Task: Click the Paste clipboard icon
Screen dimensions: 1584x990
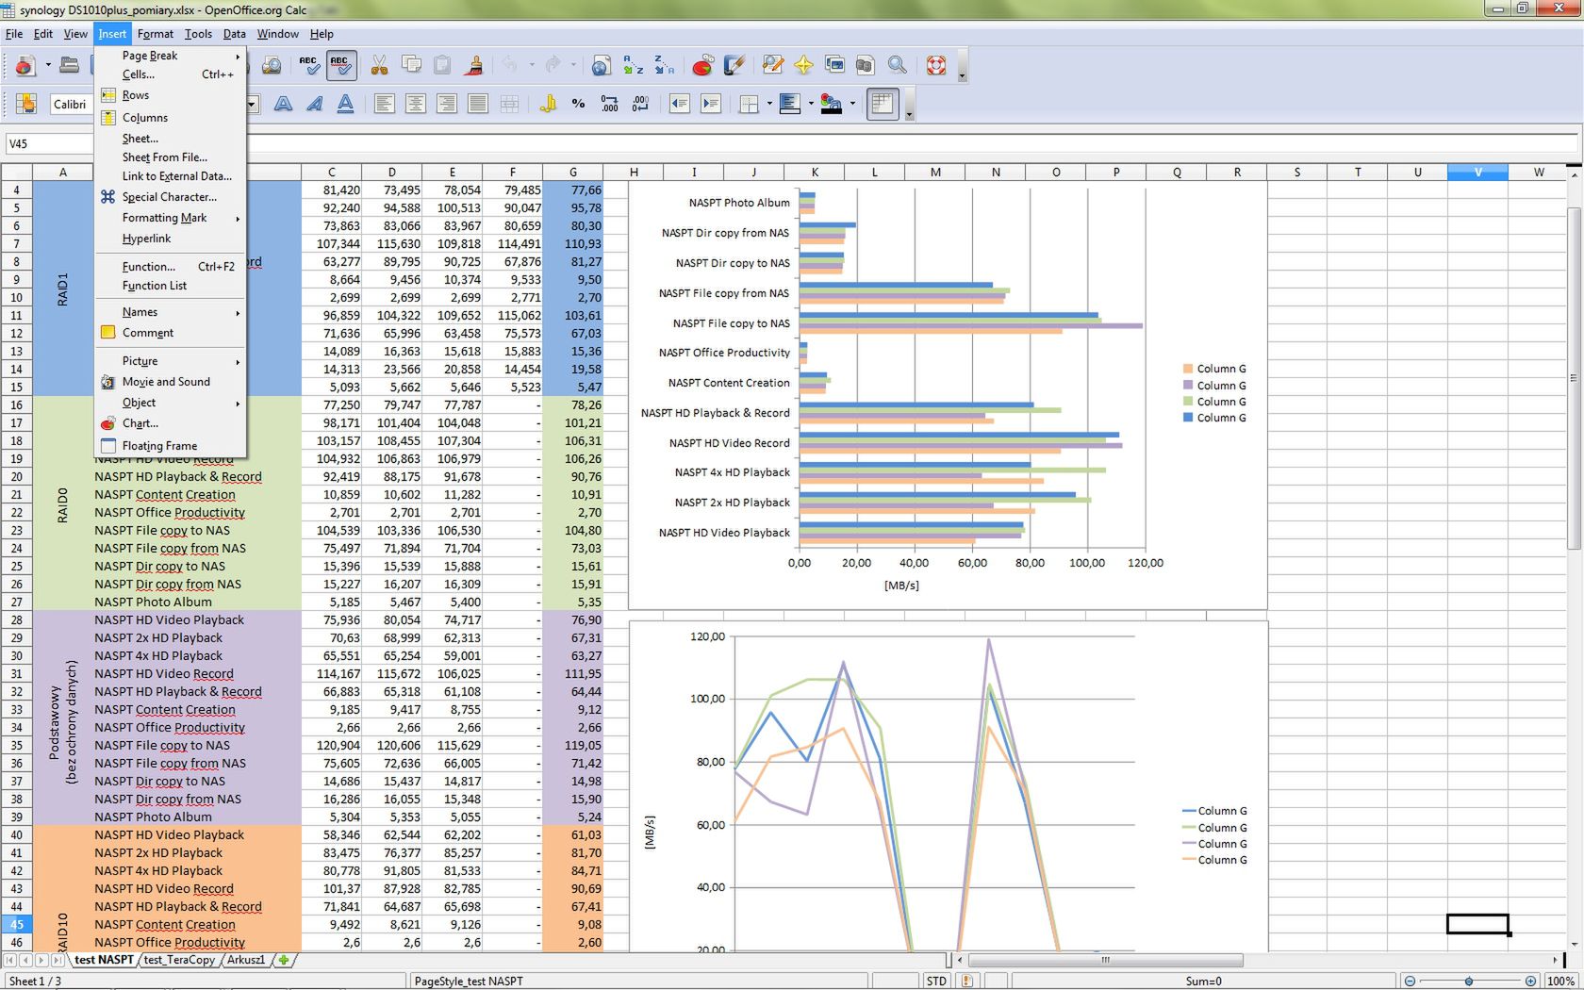Action: pyautogui.click(x=442, y=65)
